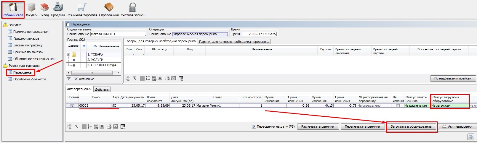
Task: Collapse Розничная торговля folder in sidebar
Action: pyautogui.click(x=5, y=66)
